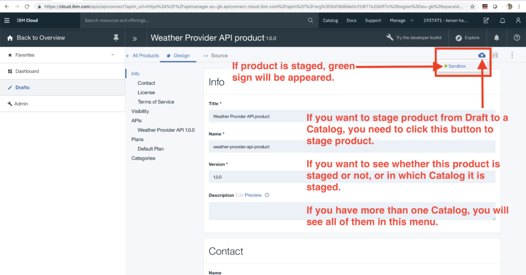Click the IBM Cloud logo text

27,21
